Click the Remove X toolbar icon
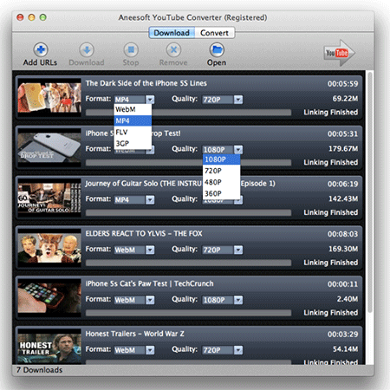Screen dimensions: 390x390 click(x=173, y=49)
